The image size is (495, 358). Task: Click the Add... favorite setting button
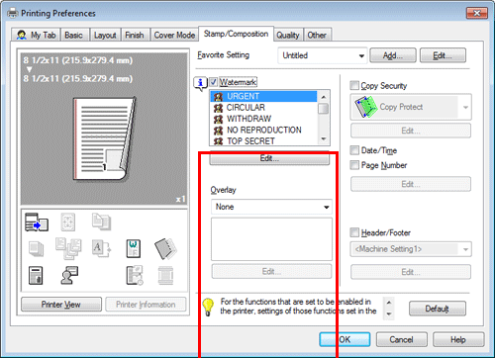point(393,55)
